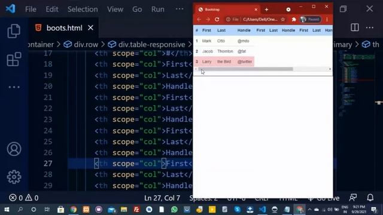The image size is (383, 215).
Task: Click the Chrome address bar
Action: [256, 20]
